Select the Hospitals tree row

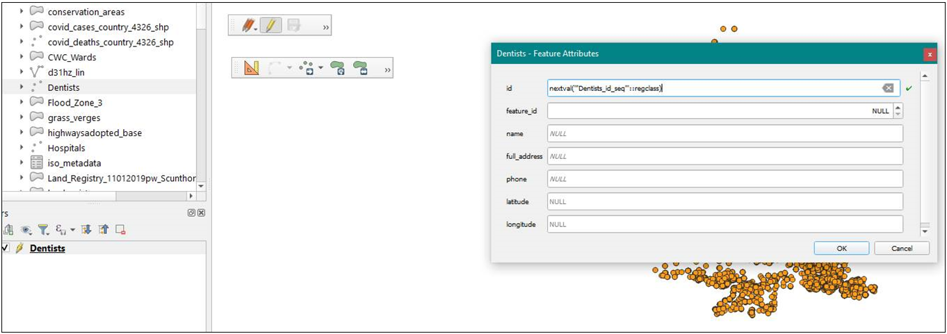pos(97,148)
